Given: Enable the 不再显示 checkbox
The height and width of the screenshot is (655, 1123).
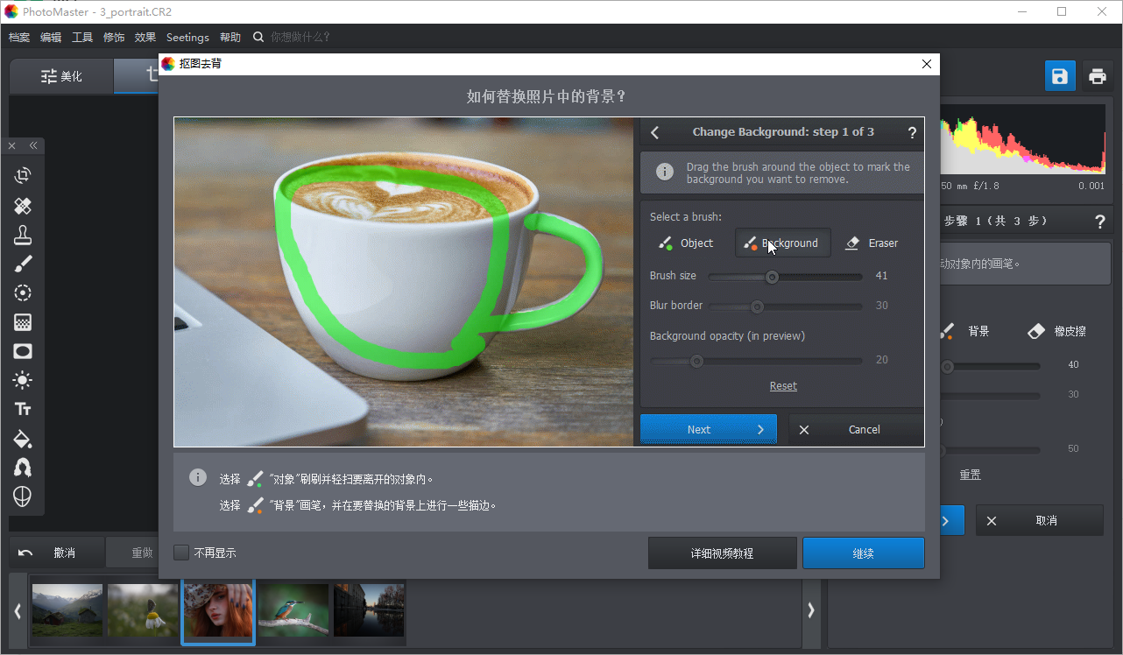Looking at the screenshot, I should pyautogui.click(x=180, y=553).
